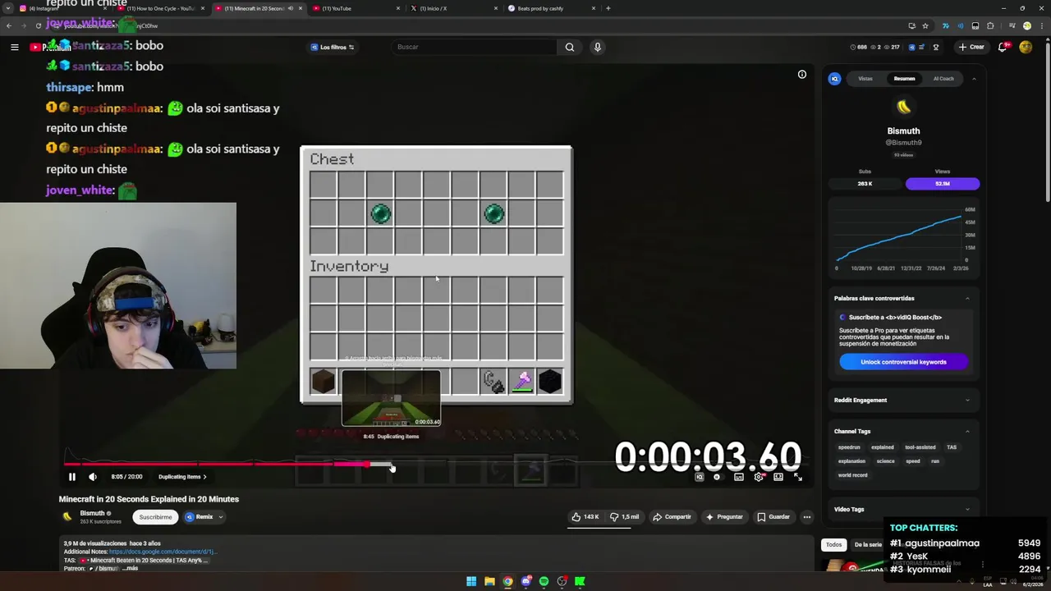Expand the Video Tags section
This screenshot has height=591, width=1051.
pos(967,509)
